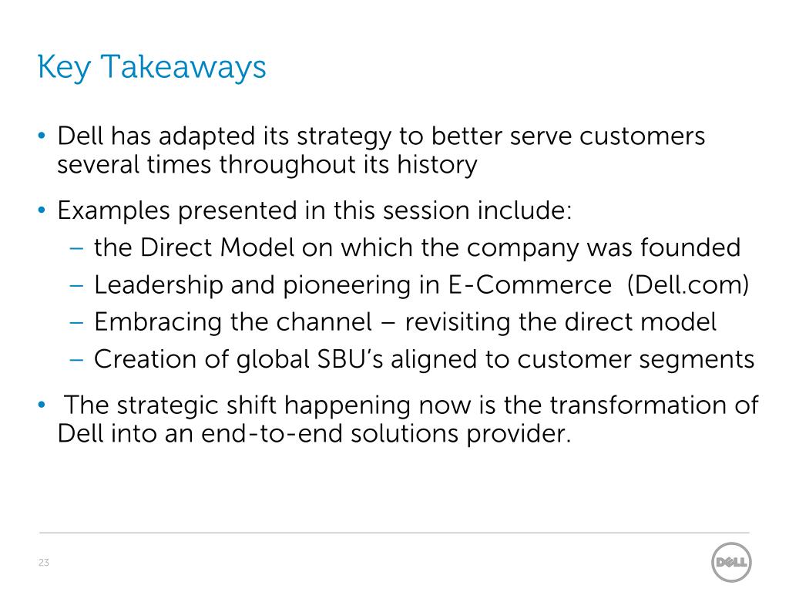789x592 pixels.
Task: Click the bullet dot before 'Dell has adapted'
Action: [42, 136]
